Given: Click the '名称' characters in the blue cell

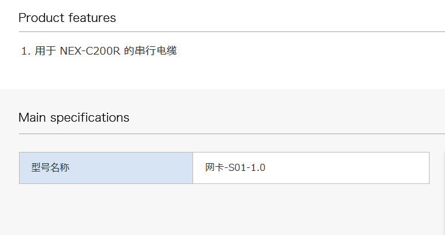Looking at the screenshot, I should [60, 167].
